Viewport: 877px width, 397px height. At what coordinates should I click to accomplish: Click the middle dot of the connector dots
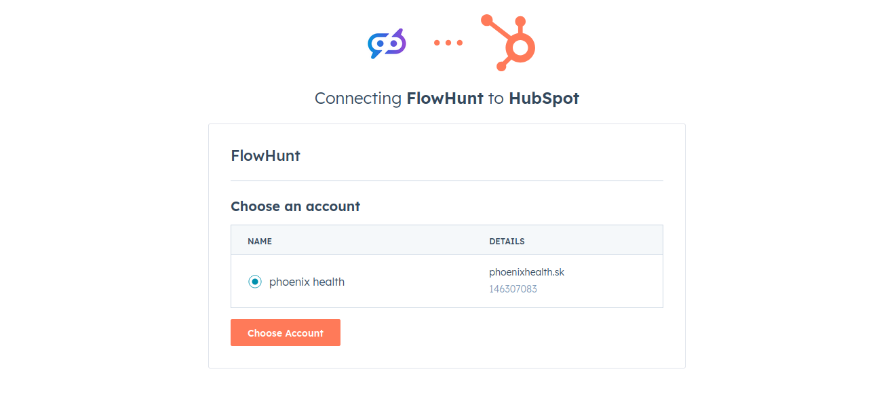click(x=448, y=43)
